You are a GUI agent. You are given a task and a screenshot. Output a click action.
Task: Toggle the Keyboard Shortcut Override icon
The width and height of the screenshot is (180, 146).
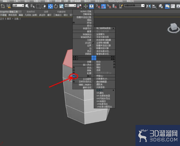click(91, 6)
